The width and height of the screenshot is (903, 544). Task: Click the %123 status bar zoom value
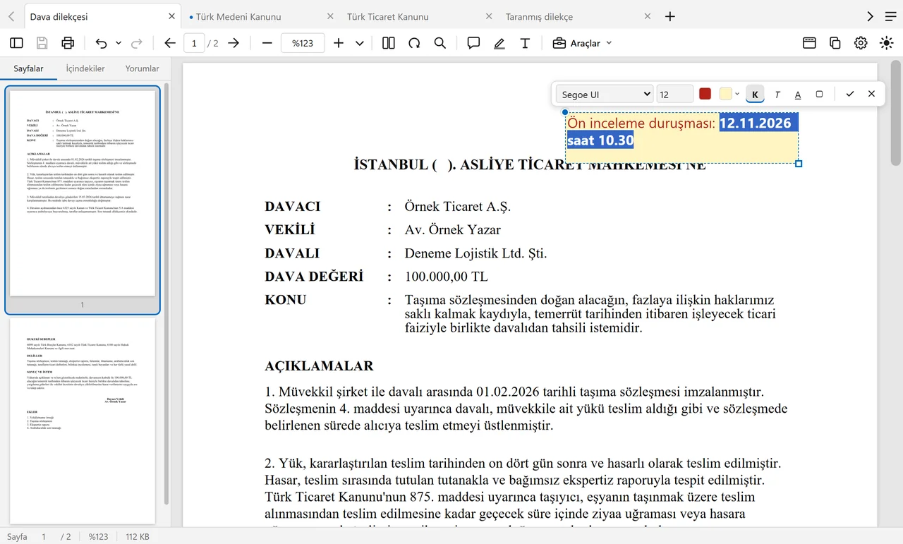click(x=98, y=537)
